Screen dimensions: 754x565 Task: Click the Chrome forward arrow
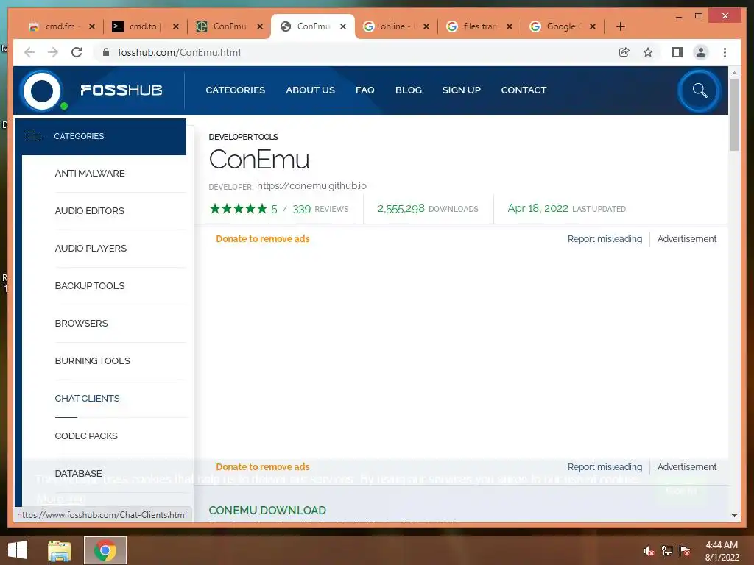coord(53,52)
